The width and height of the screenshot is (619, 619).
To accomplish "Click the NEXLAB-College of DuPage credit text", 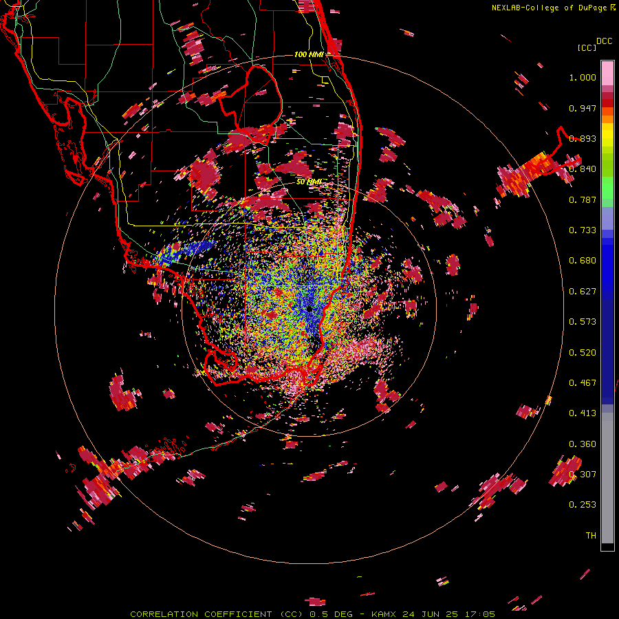I will tap(549, 8).
